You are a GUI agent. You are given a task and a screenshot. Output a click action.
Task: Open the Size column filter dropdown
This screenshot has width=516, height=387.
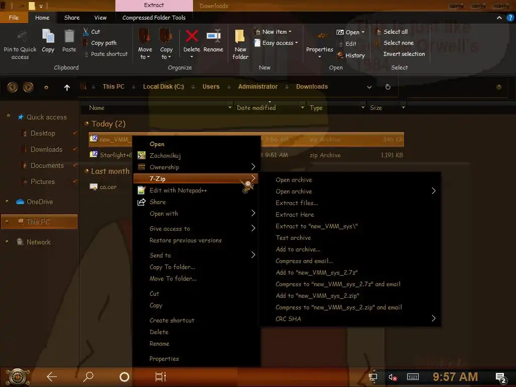pyautogui.click(x=403, y=107)
